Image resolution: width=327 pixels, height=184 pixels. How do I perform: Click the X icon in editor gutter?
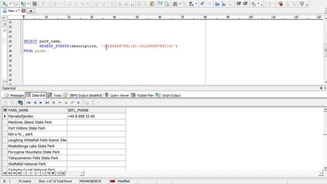pos(4,18)
